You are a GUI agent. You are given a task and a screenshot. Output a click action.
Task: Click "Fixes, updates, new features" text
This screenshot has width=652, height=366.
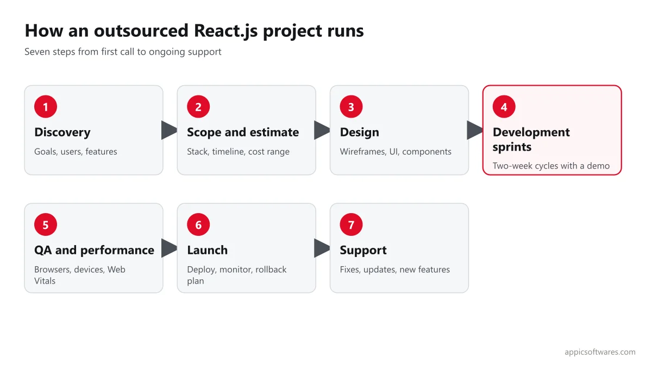[x=395, y=269]
